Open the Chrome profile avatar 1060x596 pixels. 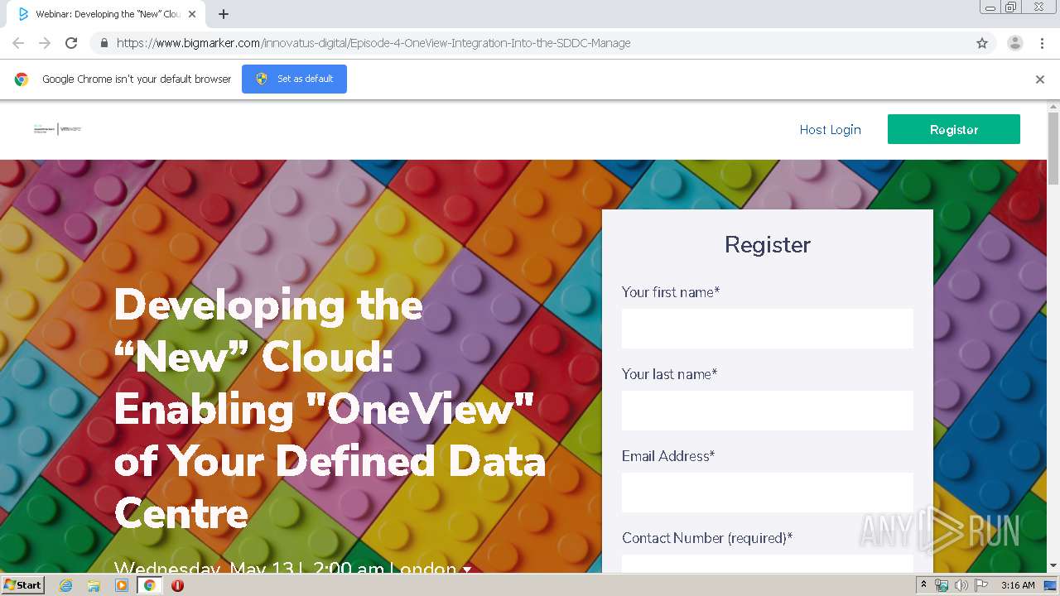1014,43
